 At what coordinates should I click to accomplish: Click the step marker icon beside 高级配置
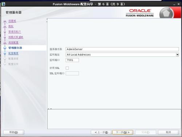click(x=5, y=43)
